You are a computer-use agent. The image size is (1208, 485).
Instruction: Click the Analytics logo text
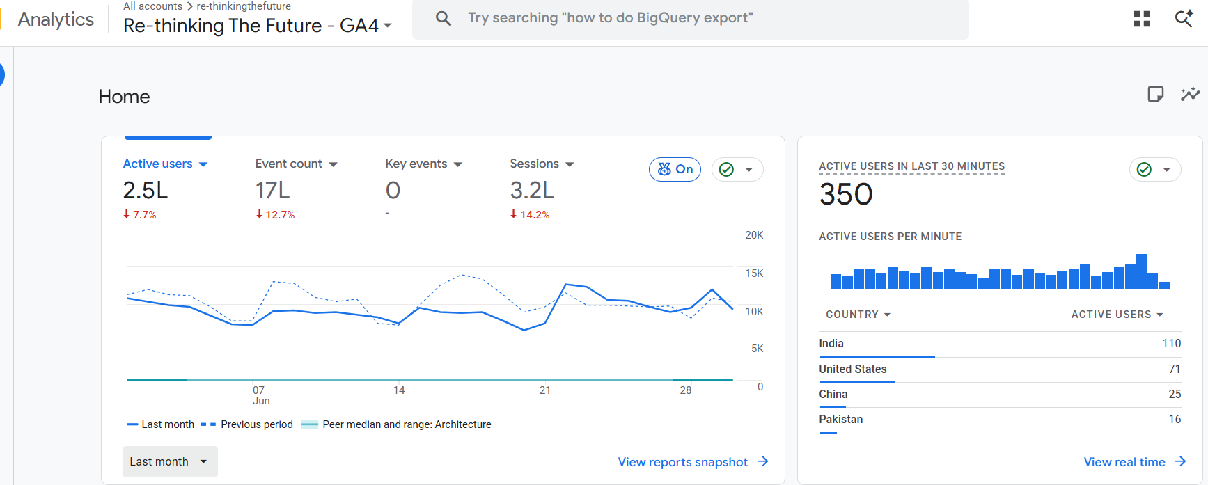[56, 19]
